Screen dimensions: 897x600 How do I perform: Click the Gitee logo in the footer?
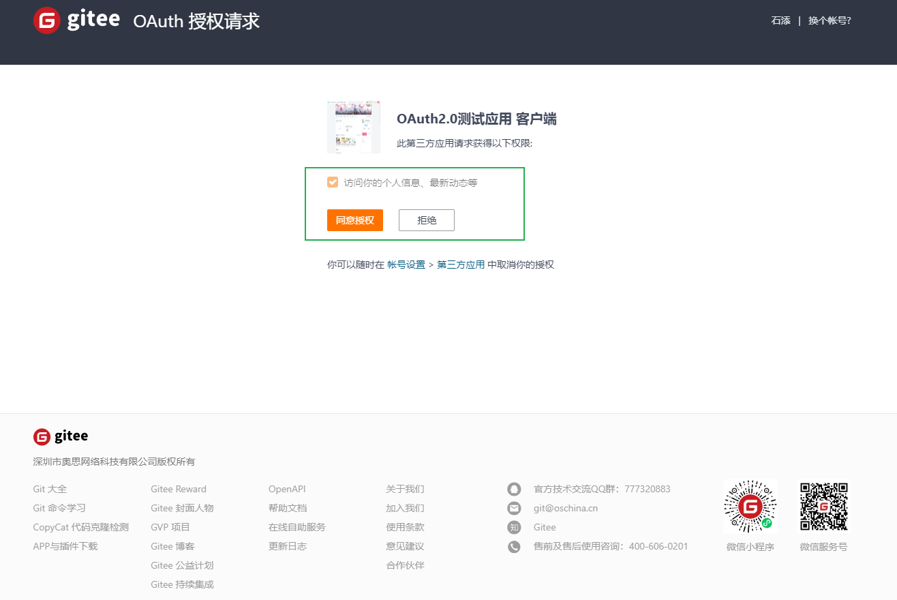click(60, 436)
